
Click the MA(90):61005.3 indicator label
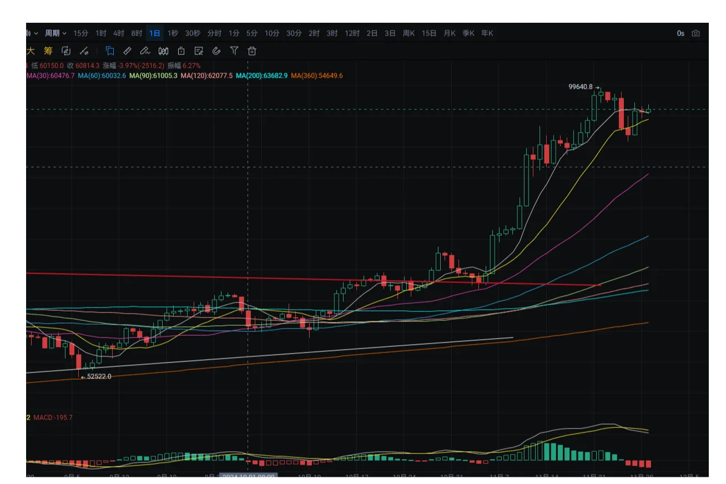pos(153,75)
